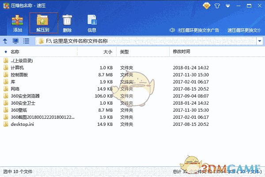Image resolution: width=265 pixels, height=177 pixels.
Task: Click folder icon of 网络 row
Action: (x=6, y=89)
